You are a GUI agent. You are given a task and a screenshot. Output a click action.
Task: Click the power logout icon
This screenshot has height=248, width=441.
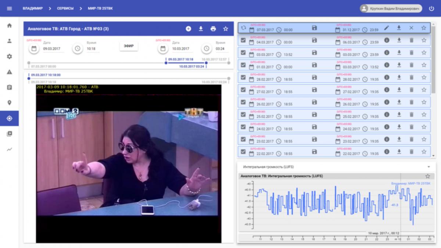[x=431, y=8]
